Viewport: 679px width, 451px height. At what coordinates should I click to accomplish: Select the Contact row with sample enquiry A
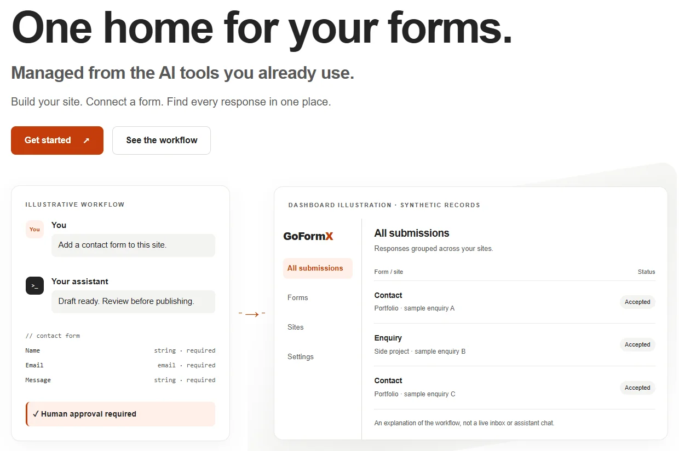click(x=515, y=302)
